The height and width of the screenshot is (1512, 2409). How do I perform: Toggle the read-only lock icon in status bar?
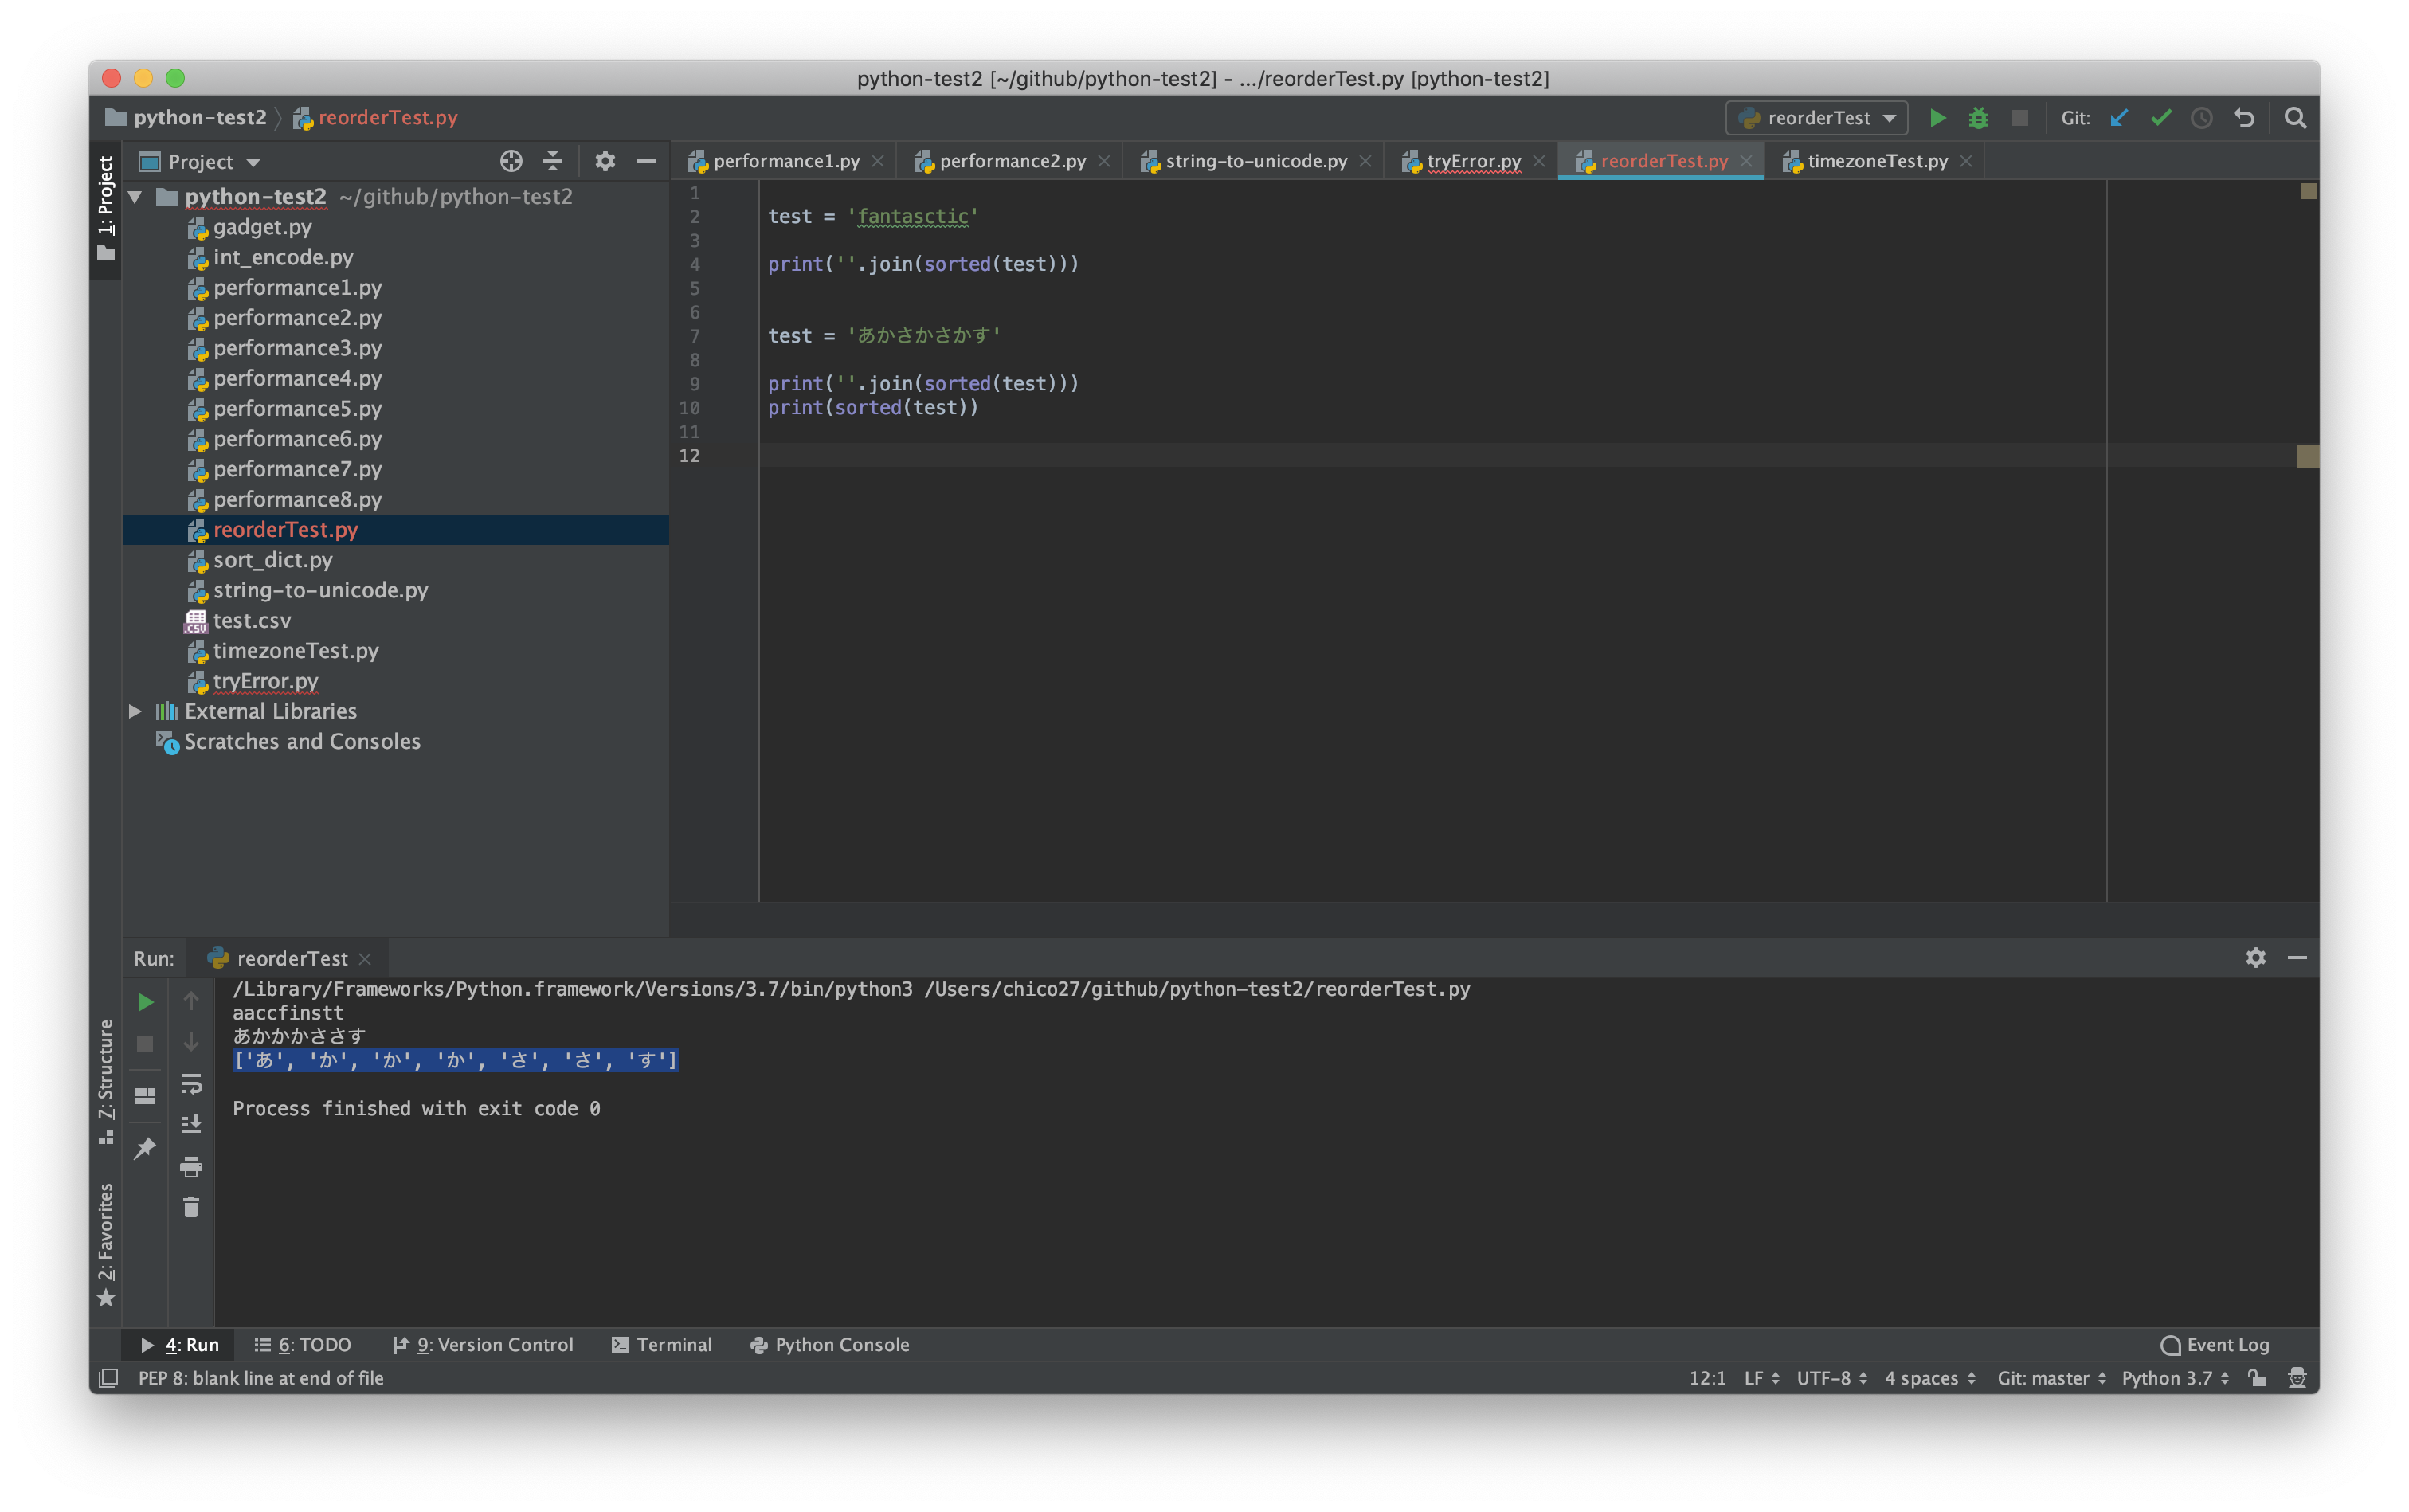pyautogui.click(x=2257, y=1378)
